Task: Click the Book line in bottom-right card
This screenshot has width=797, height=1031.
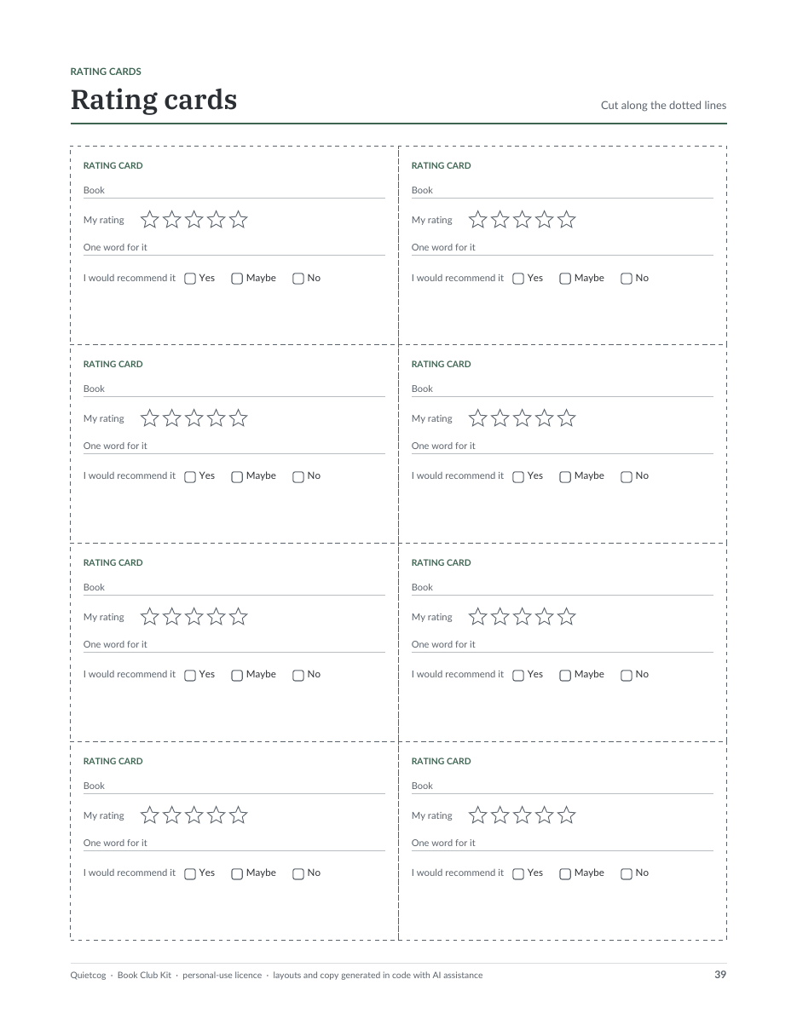Action: pos(563,786)
